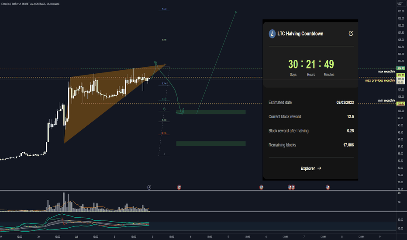Click the USDT currency label above price axis
The width and height of the screenshot is (407, 240).
(400, 3)
